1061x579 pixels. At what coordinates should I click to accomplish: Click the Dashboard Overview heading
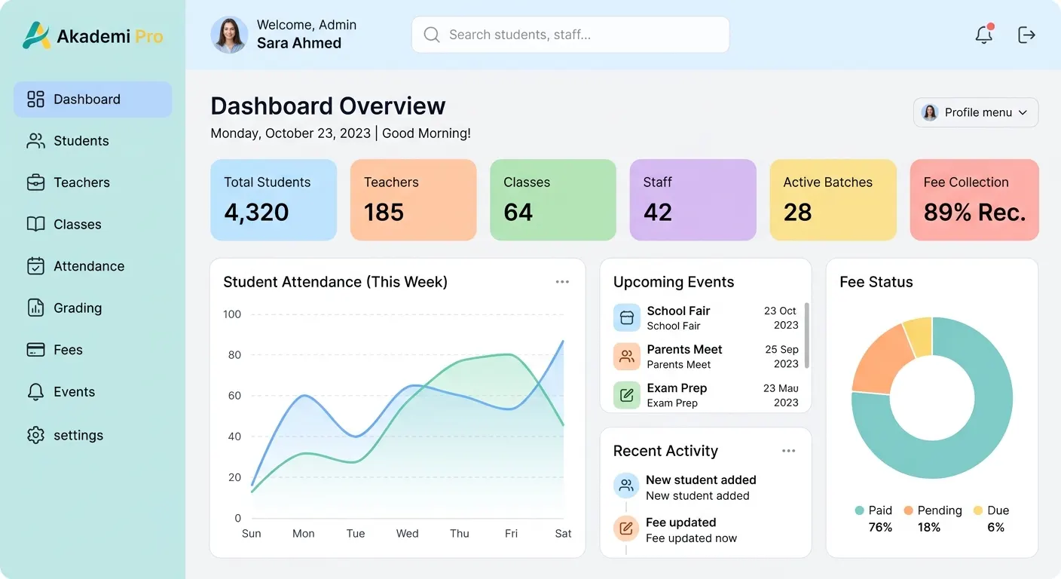pos(328,106)
